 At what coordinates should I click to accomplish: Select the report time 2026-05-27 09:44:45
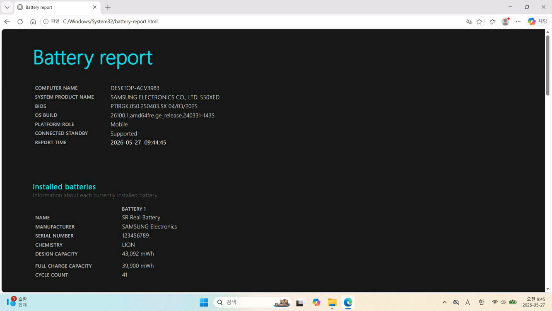[138, 142]
